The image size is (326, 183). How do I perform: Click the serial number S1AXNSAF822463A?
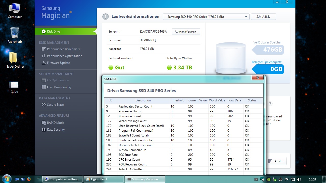click(x=153, y=32)
